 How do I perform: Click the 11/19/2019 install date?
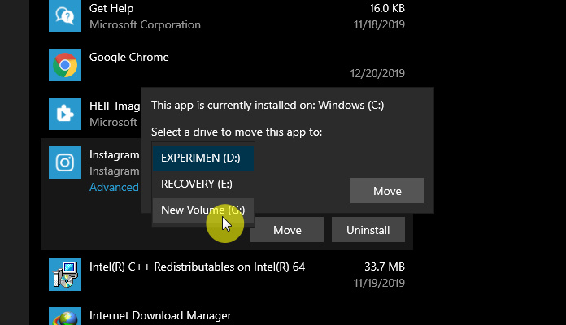pos(379,284)
